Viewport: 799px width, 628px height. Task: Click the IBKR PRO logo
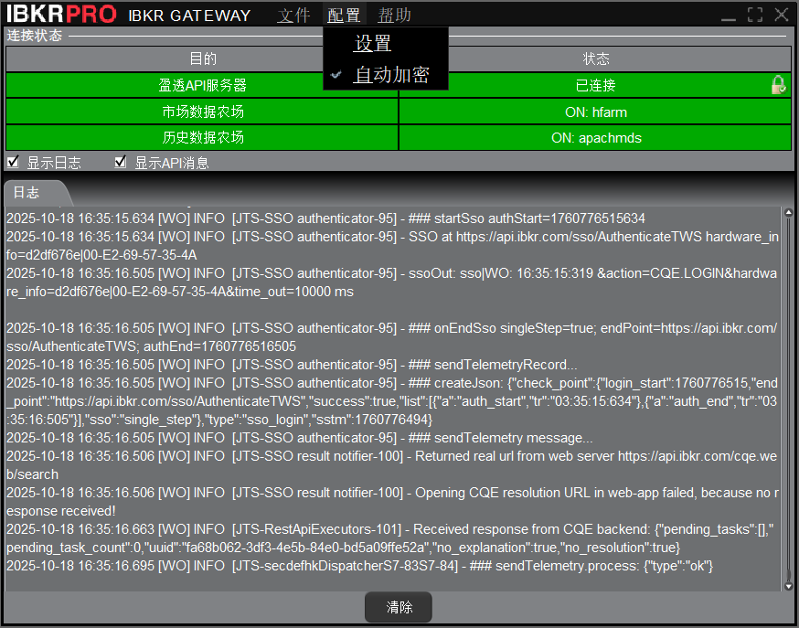pyautogui.click(x=61, y=15)
